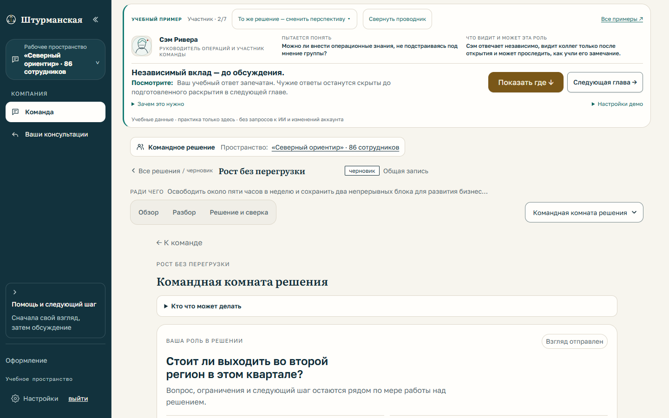Follow the «Северный ориентир» · 86 сотрудников link
669x418 pixels.
pos(335,147)
